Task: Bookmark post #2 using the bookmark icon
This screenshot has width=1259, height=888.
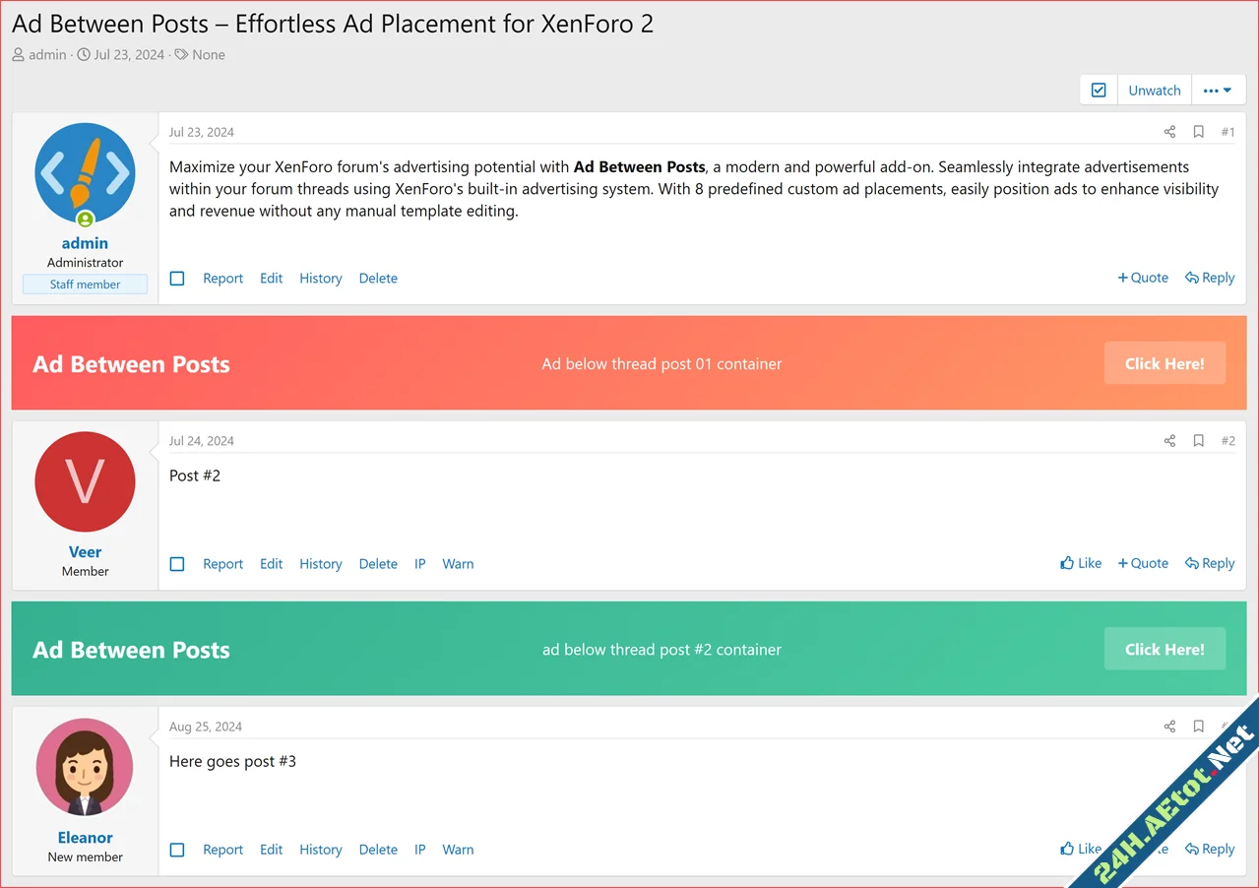Action: pos(1198,440)
